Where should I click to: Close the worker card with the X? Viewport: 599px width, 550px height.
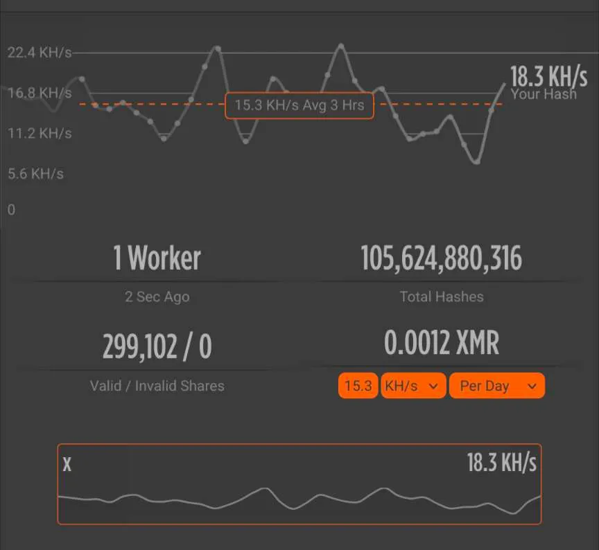click(67, 464)
